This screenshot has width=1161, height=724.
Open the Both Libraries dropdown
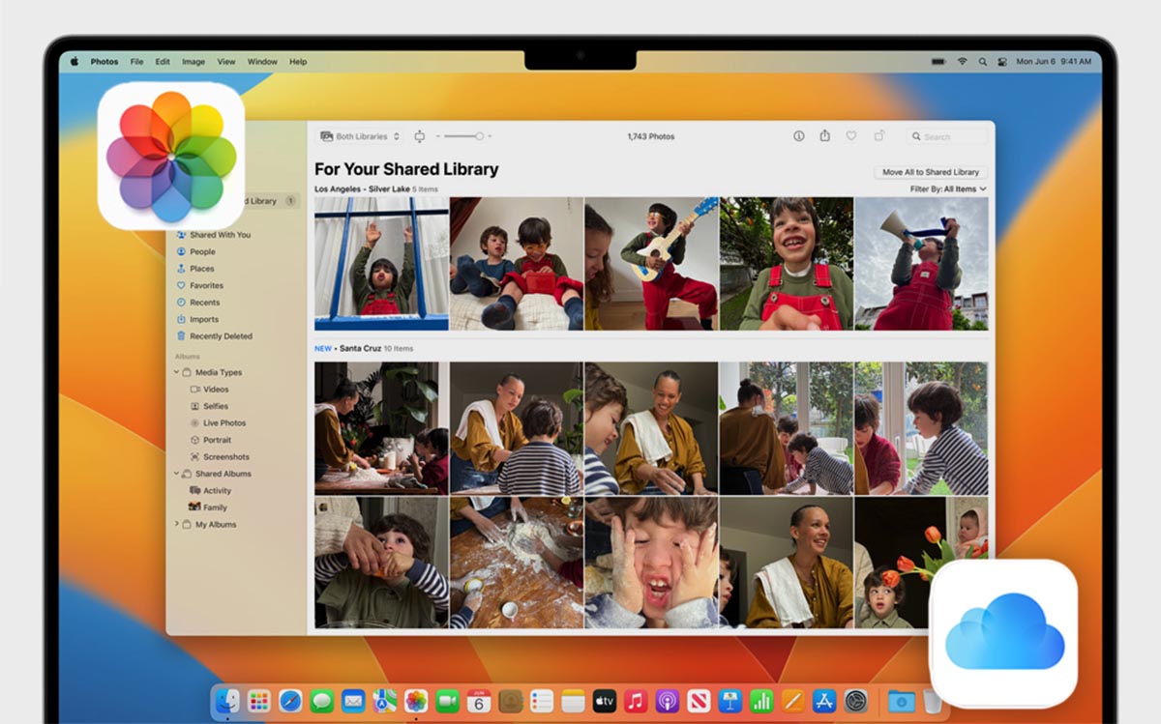pyautogui.click(x=360, y=136)
